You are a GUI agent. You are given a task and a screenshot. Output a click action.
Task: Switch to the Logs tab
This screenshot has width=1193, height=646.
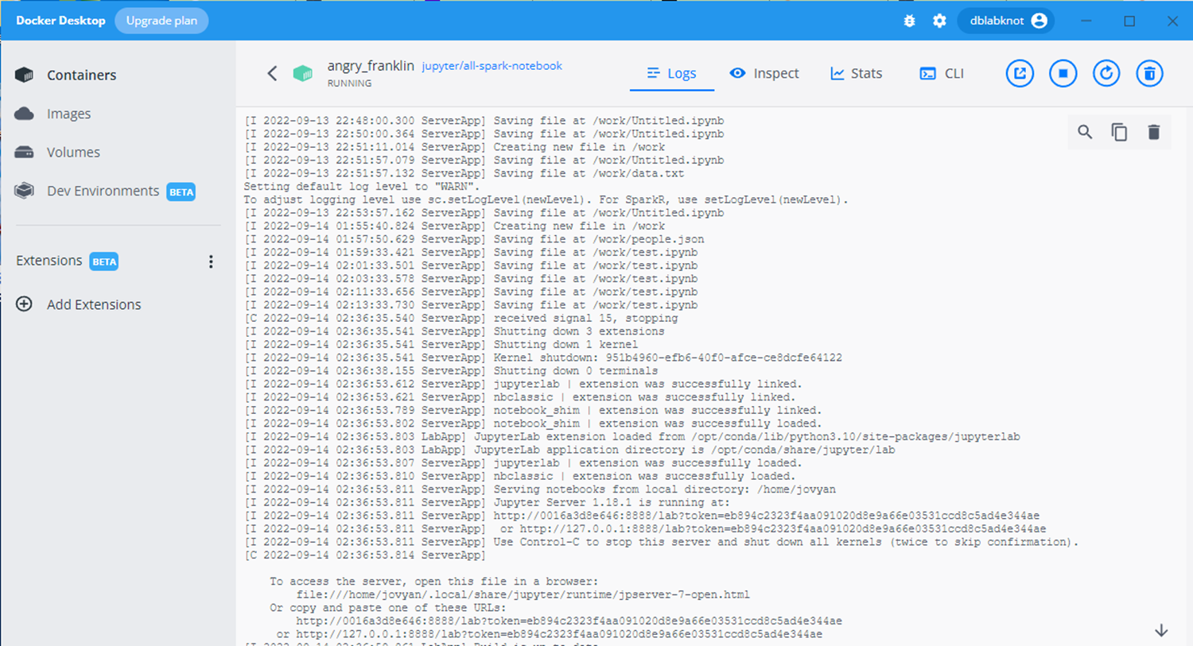tap(672, 73)
